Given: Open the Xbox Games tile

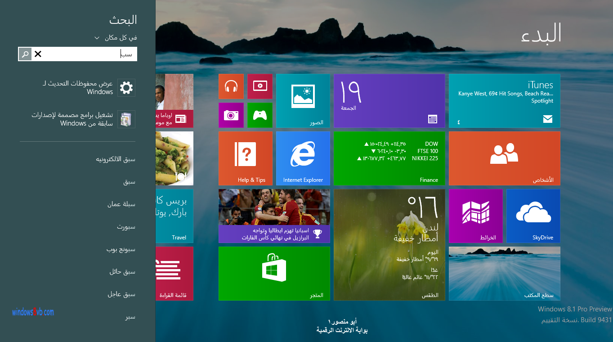Looking at the screenshot, I should [260, 115].
